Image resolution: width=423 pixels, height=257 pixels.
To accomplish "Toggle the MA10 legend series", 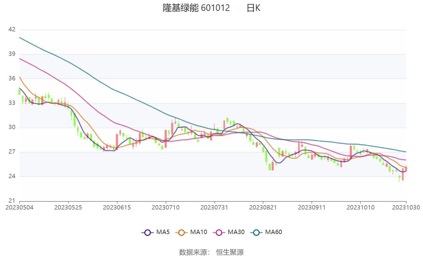I will pyautogui.click(x=191, y=232).
